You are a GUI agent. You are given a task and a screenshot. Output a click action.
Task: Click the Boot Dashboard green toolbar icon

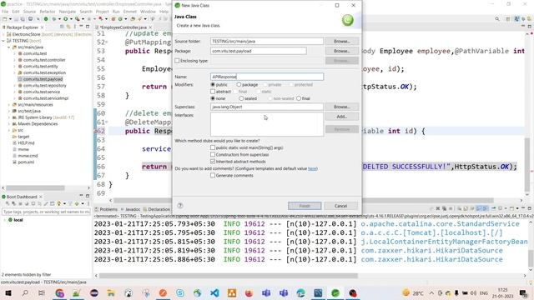(46, 19)
